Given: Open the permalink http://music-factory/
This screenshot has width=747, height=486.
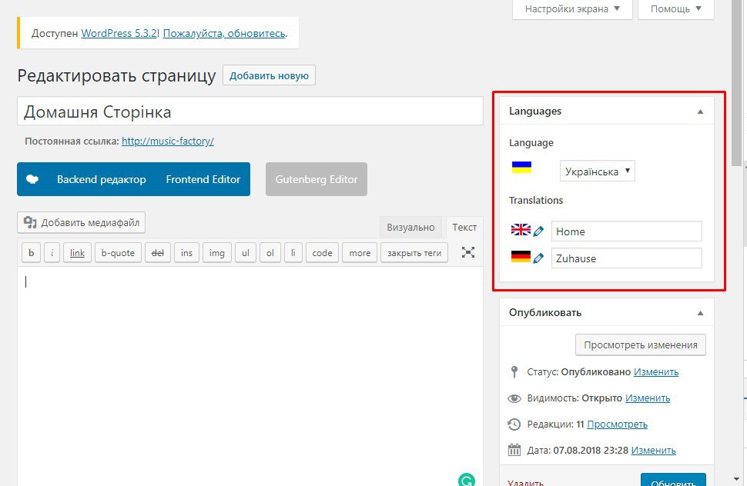Looking at the screenshot, I should click(168, 141).
